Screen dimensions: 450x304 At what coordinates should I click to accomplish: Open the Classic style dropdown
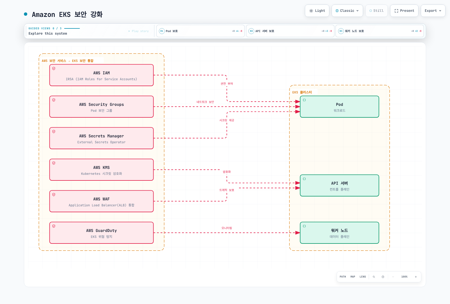click(x=347, y=11)
